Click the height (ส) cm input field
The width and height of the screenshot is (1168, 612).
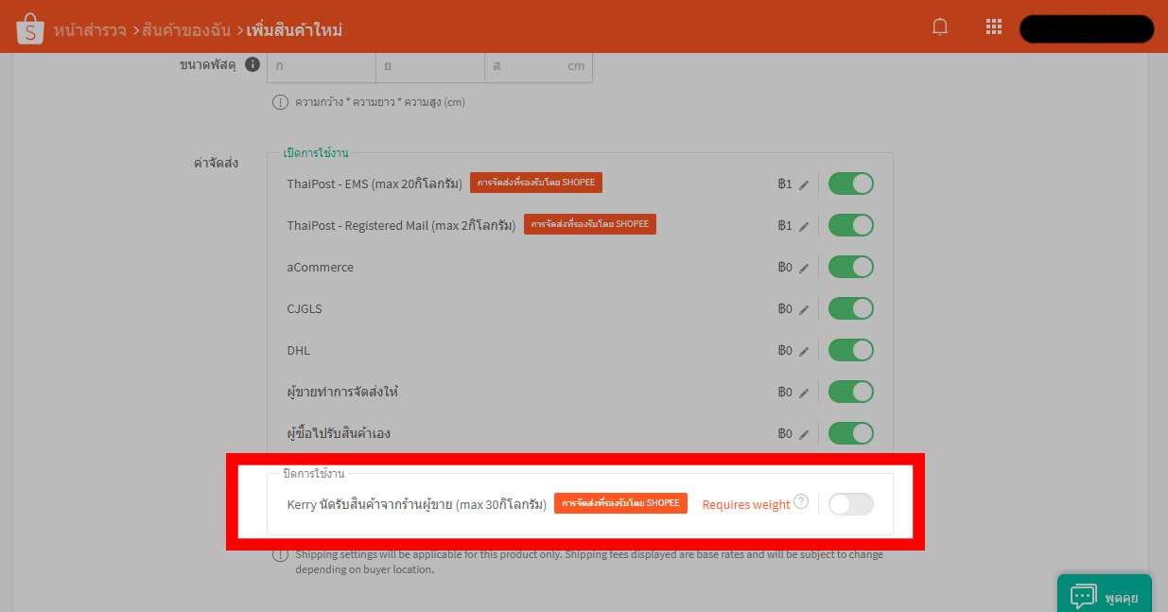(538, 66)
